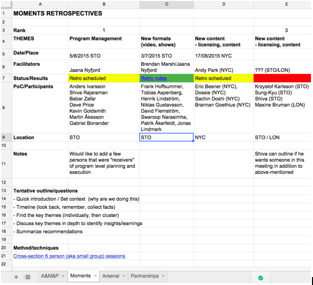This screenshot has height=285, width=313.
Task: Open the Retro notes link
Action: [154, 78]
